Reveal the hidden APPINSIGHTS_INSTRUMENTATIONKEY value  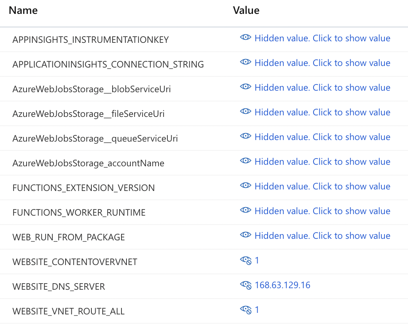click(x=322, y=39)
